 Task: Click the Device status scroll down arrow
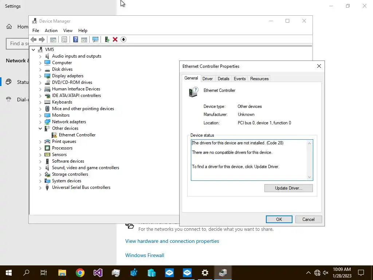tap(309, 177)
